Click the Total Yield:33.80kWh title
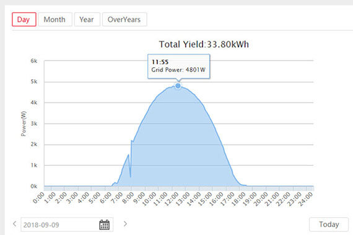This screenshot has height=235, width=353. [204, 45]
